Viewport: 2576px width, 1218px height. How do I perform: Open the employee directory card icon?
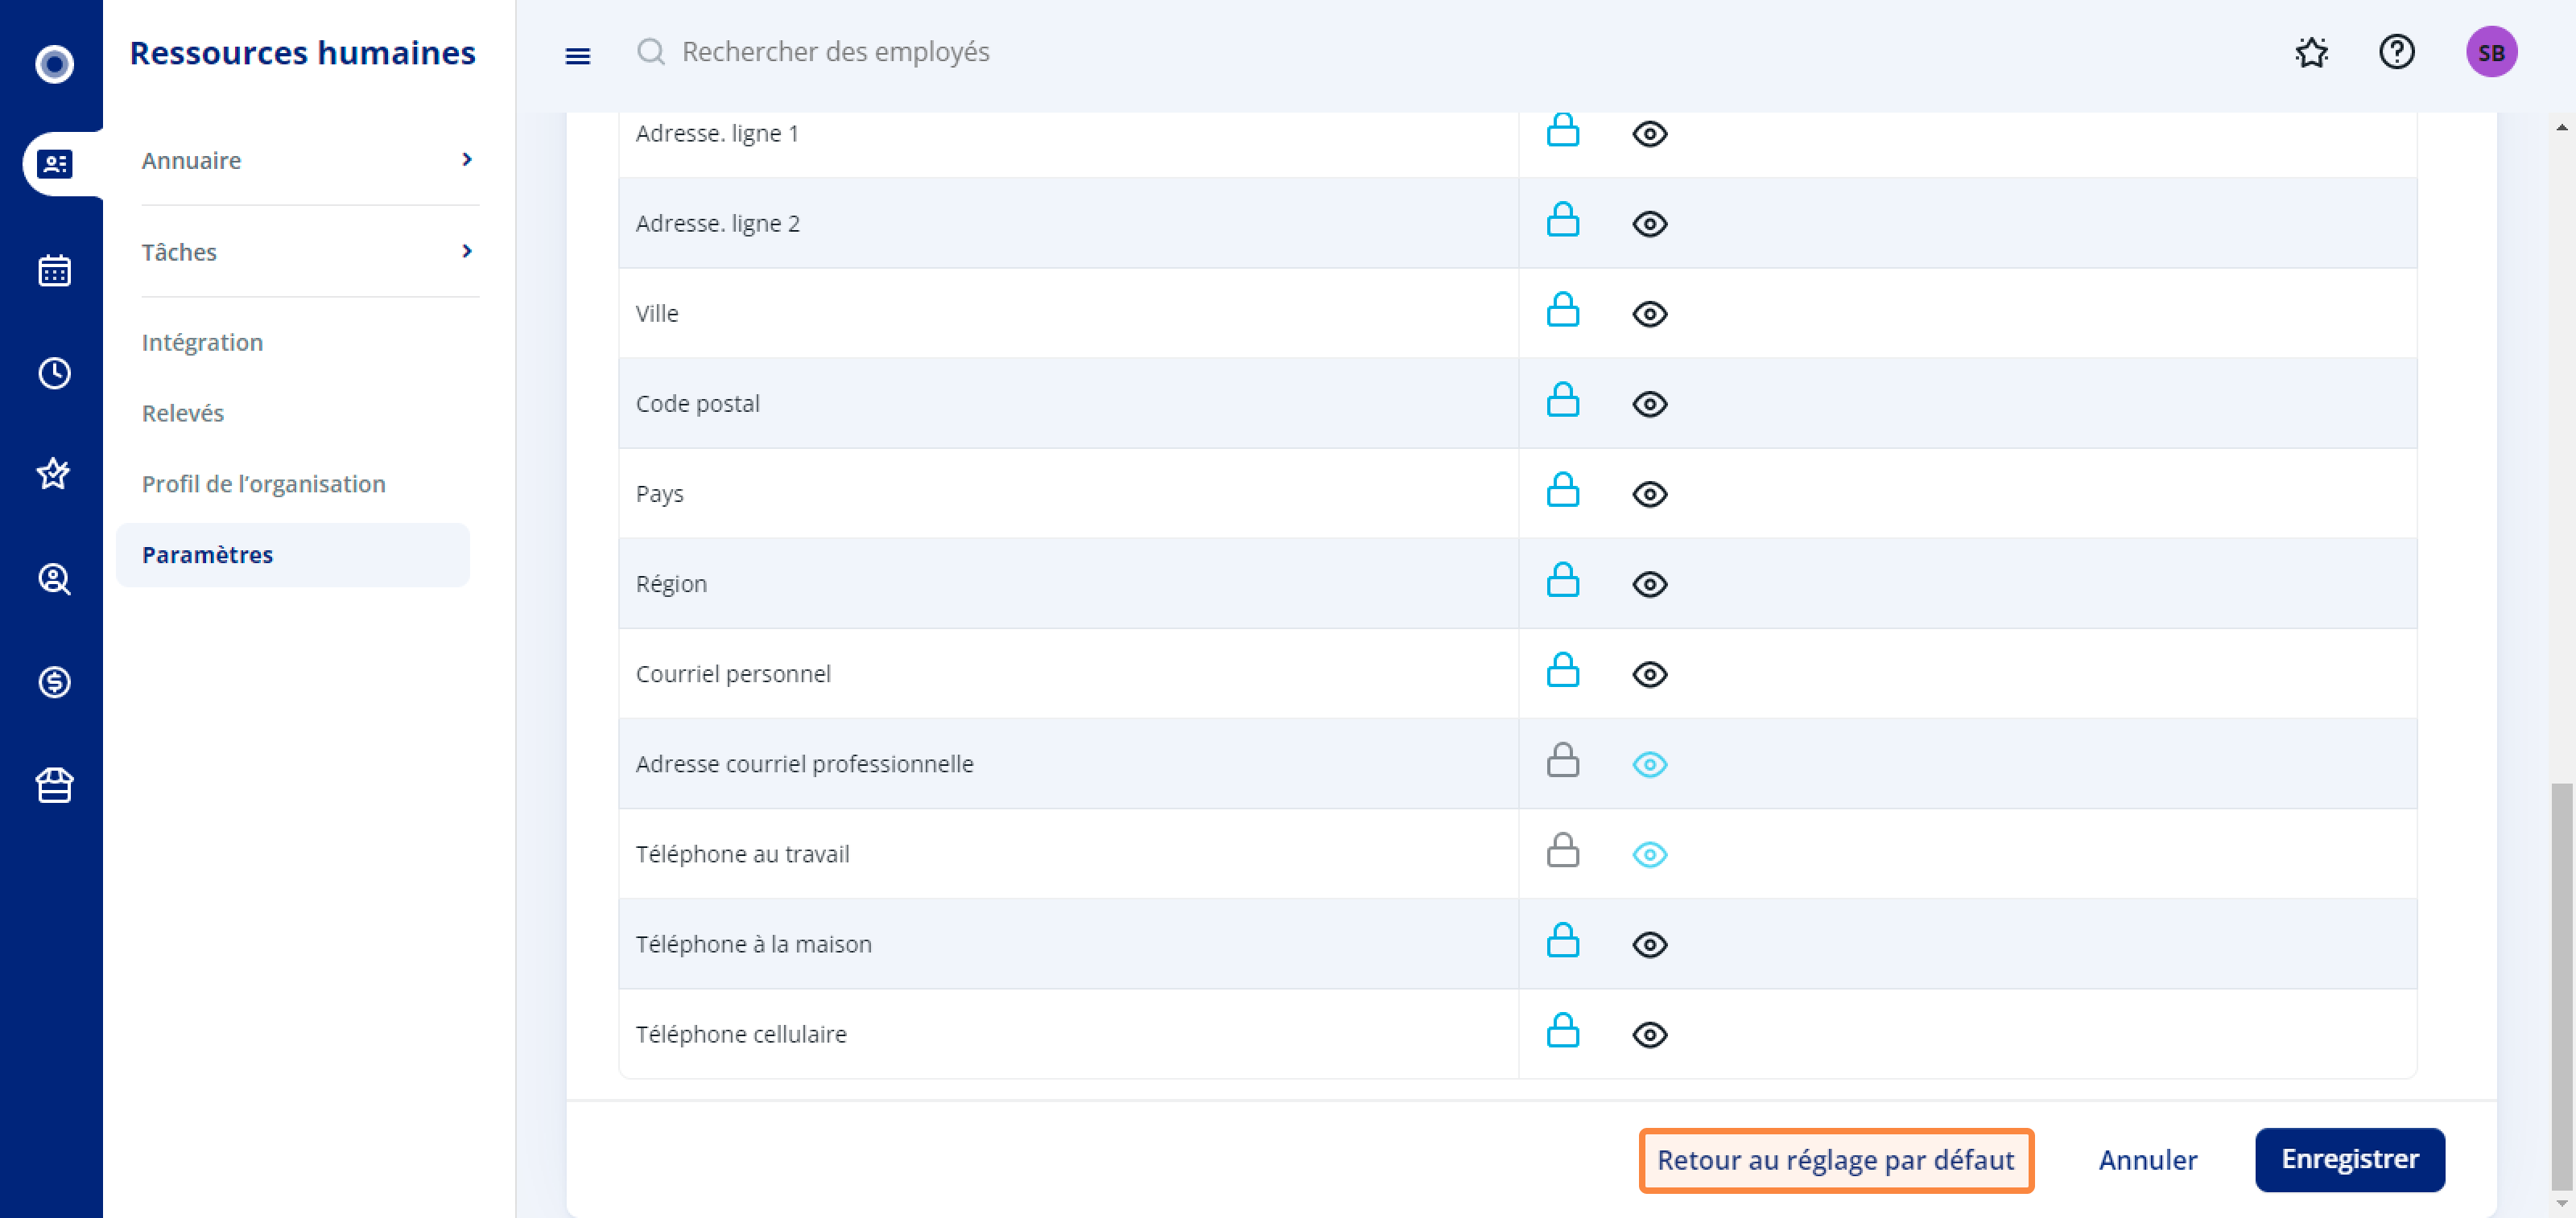click(54, 164)
